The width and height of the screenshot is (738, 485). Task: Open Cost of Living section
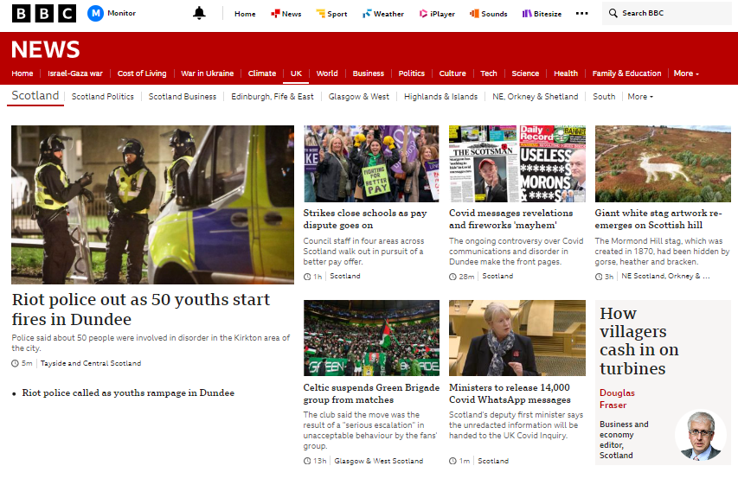coord(142,73)
